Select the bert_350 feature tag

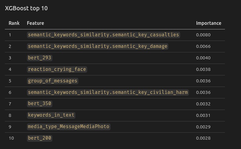coord(39,104)
